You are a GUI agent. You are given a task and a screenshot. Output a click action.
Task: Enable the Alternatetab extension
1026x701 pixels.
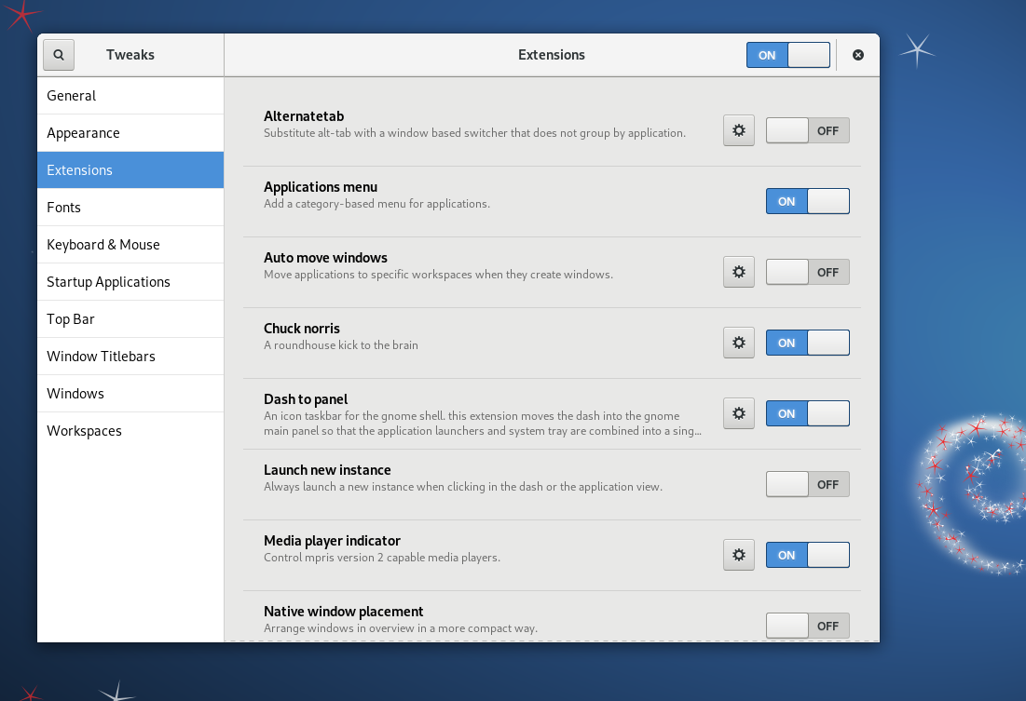(x=807, y=130)
